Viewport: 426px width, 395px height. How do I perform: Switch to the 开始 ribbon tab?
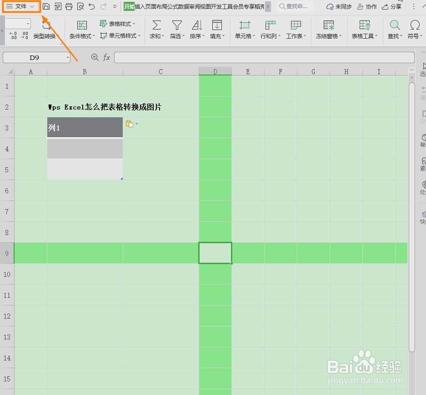(x=129, y=6)
